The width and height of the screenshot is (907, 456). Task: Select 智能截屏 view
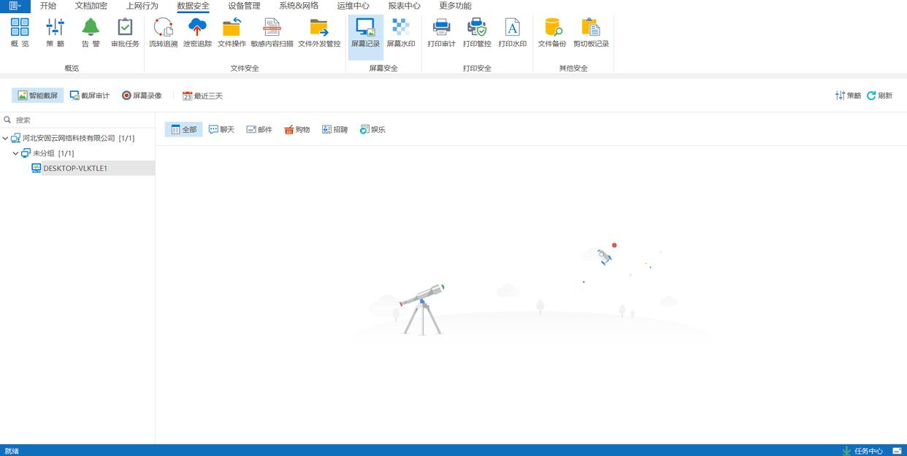pos(38,96)
